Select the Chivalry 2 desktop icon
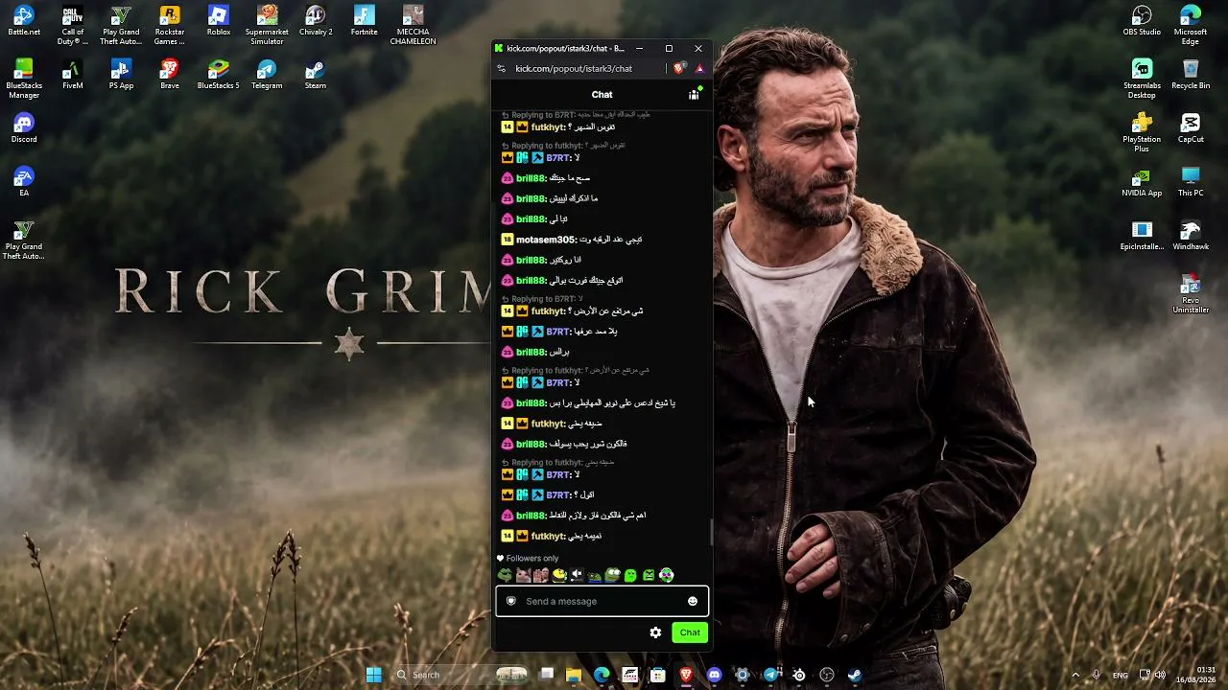This screenshot has height=690, width=1228. coord(316,22)
